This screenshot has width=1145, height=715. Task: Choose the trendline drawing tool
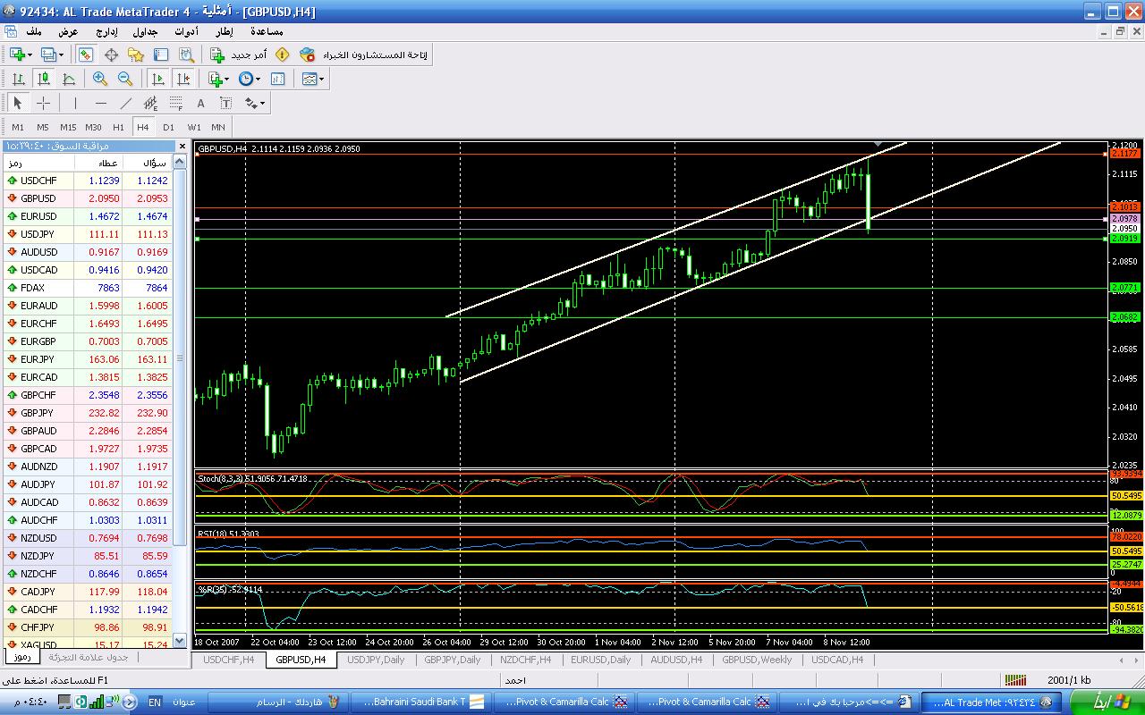(x=126, y=103)
